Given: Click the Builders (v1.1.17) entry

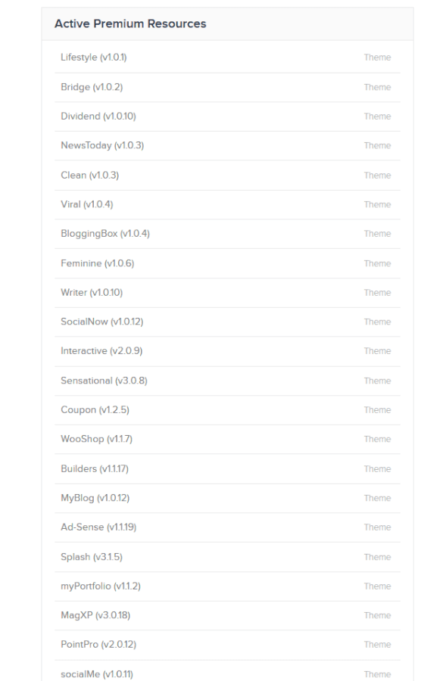Looking at the screenshot, I should coord(227,468).
